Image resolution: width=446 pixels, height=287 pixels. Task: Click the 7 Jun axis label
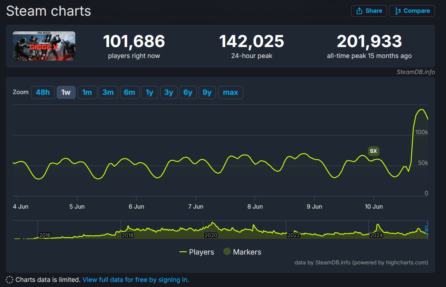196,206
